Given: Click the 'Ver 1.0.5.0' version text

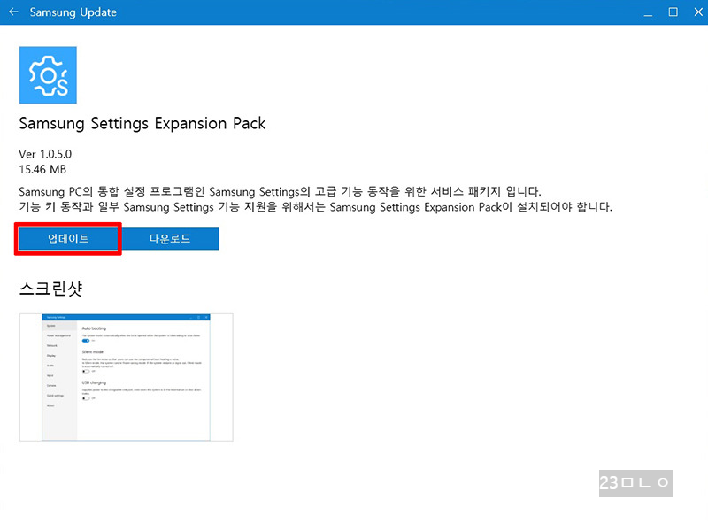Looking at the screenshot, I should (x=45, y=154).
